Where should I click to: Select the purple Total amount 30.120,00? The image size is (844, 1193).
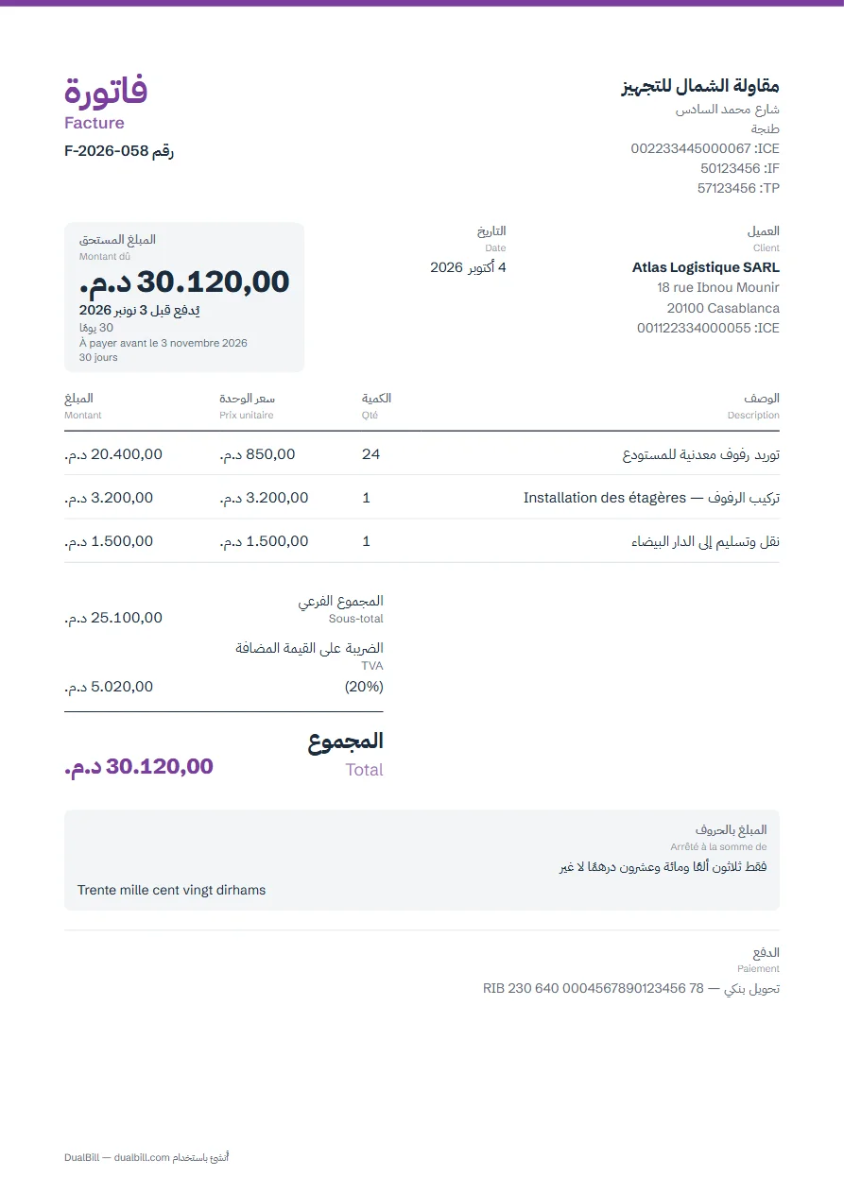pyautogui.click(x=139, y=766)
